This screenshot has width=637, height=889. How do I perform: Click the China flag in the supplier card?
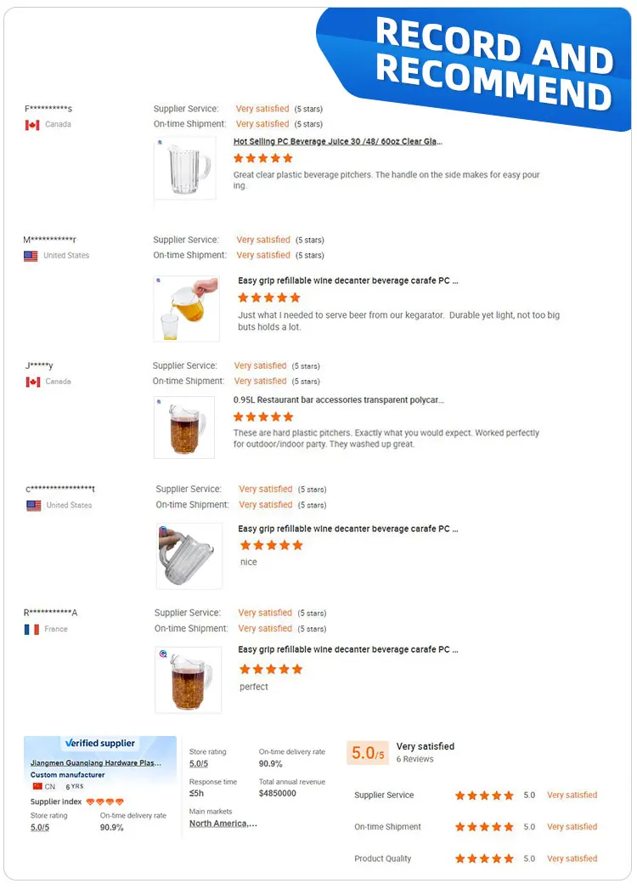tap(37, 786)
